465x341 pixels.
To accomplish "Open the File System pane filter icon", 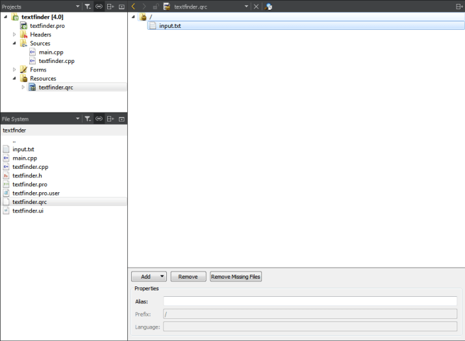I will (88, 119).
